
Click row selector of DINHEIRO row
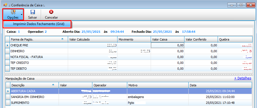pyautogui.click(x=8, y=51)
